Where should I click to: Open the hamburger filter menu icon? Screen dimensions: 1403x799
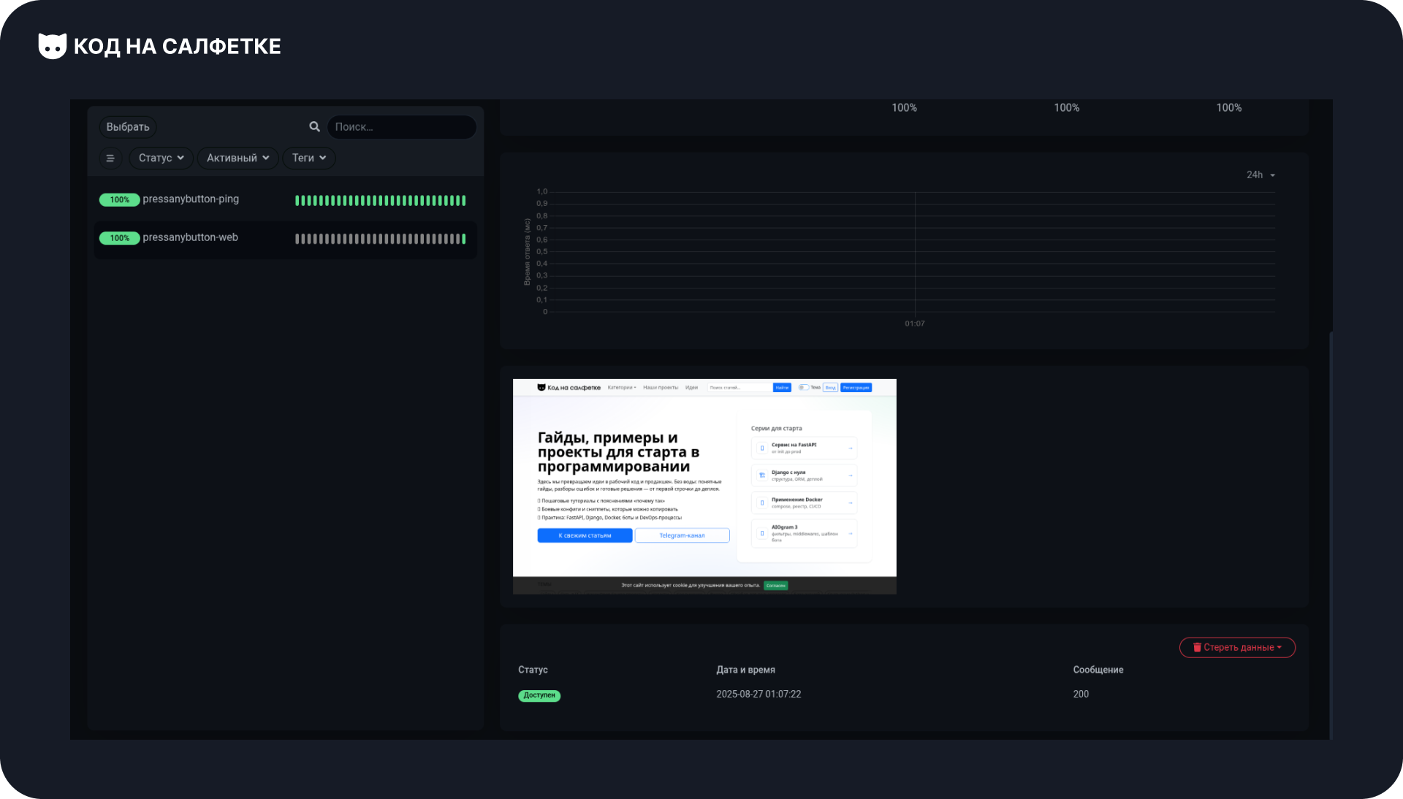click(110, 158)
